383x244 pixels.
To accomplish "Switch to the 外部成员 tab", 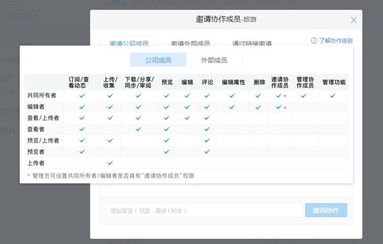I will [214, 60].
